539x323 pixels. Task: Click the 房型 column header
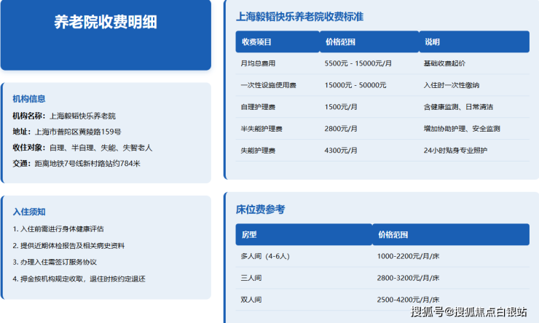click(x=249, y=235)
